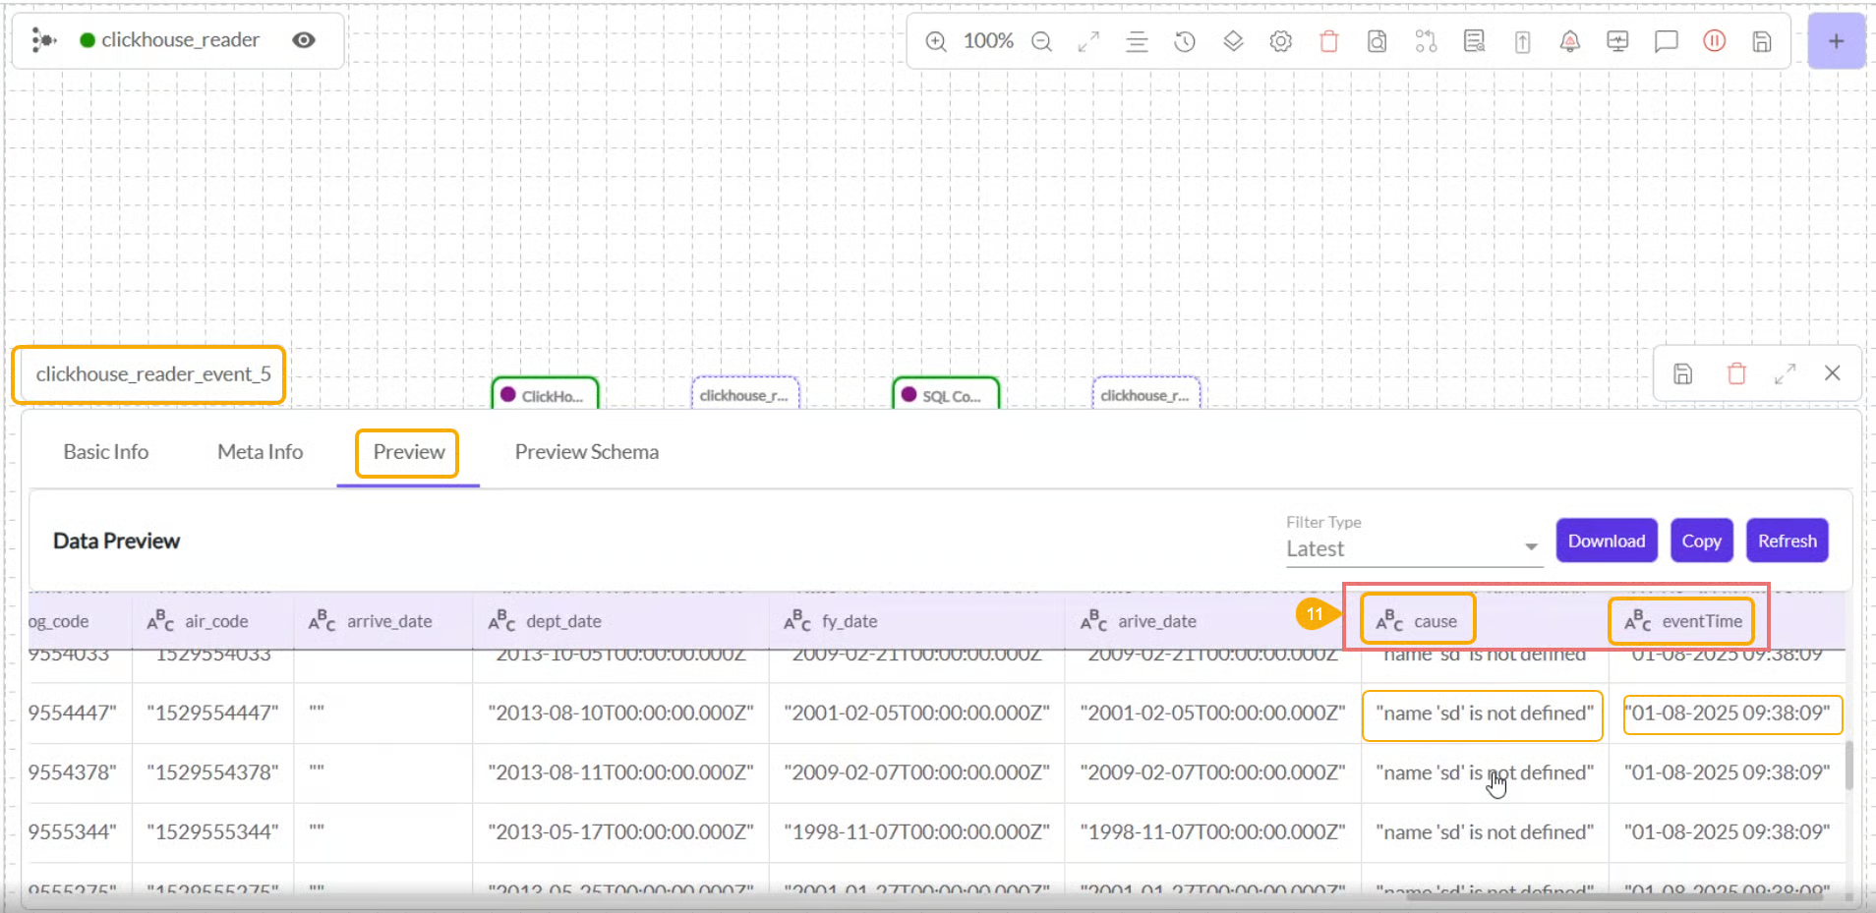Switch to the Basic Info tab
This screenshot has height=913, width=1876.
pos(106,452)
